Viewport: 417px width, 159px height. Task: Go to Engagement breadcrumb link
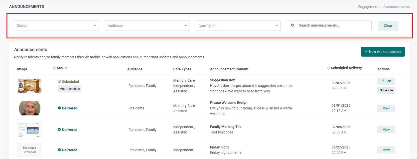[x=368, y=7]
